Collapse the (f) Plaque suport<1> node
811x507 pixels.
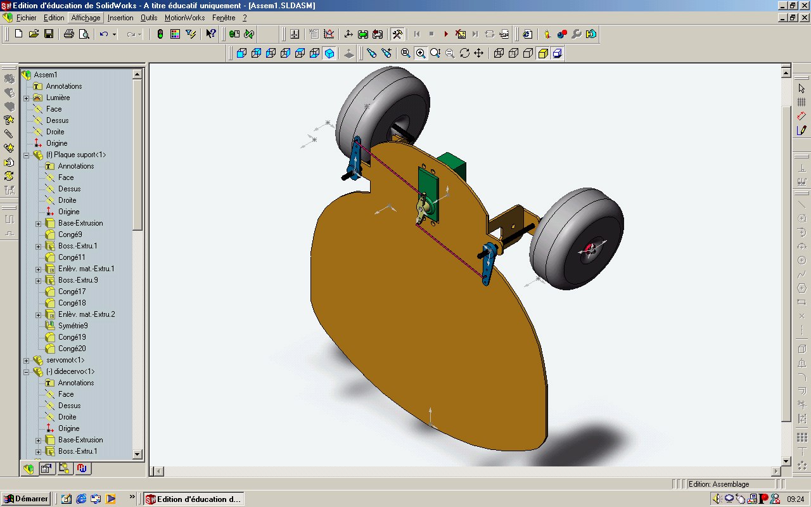[x=27, y=155]
